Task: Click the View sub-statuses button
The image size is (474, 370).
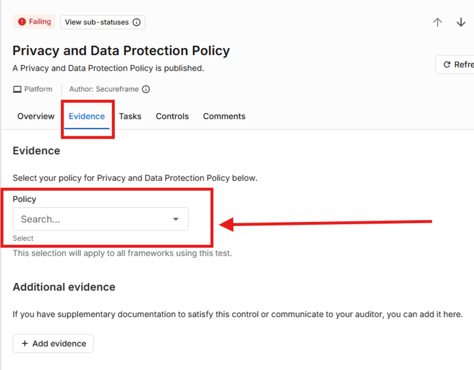Action: tap(103, 22)
